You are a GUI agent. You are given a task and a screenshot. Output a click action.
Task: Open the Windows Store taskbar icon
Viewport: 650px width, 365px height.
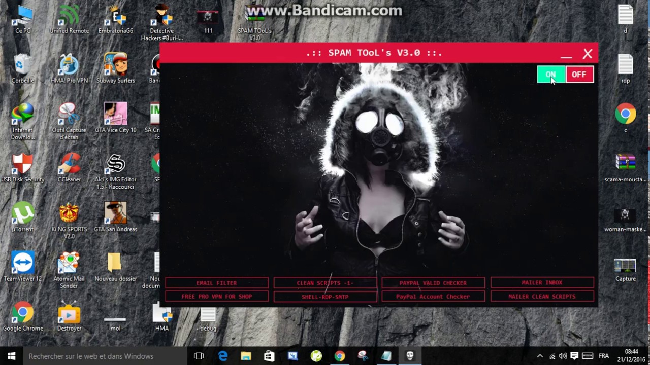[x=269, y=356]
